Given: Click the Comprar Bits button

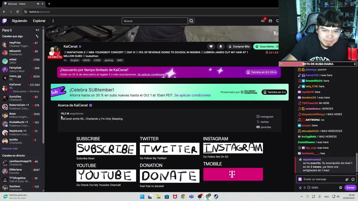Looking at the screenshot, I should point(239,46).
